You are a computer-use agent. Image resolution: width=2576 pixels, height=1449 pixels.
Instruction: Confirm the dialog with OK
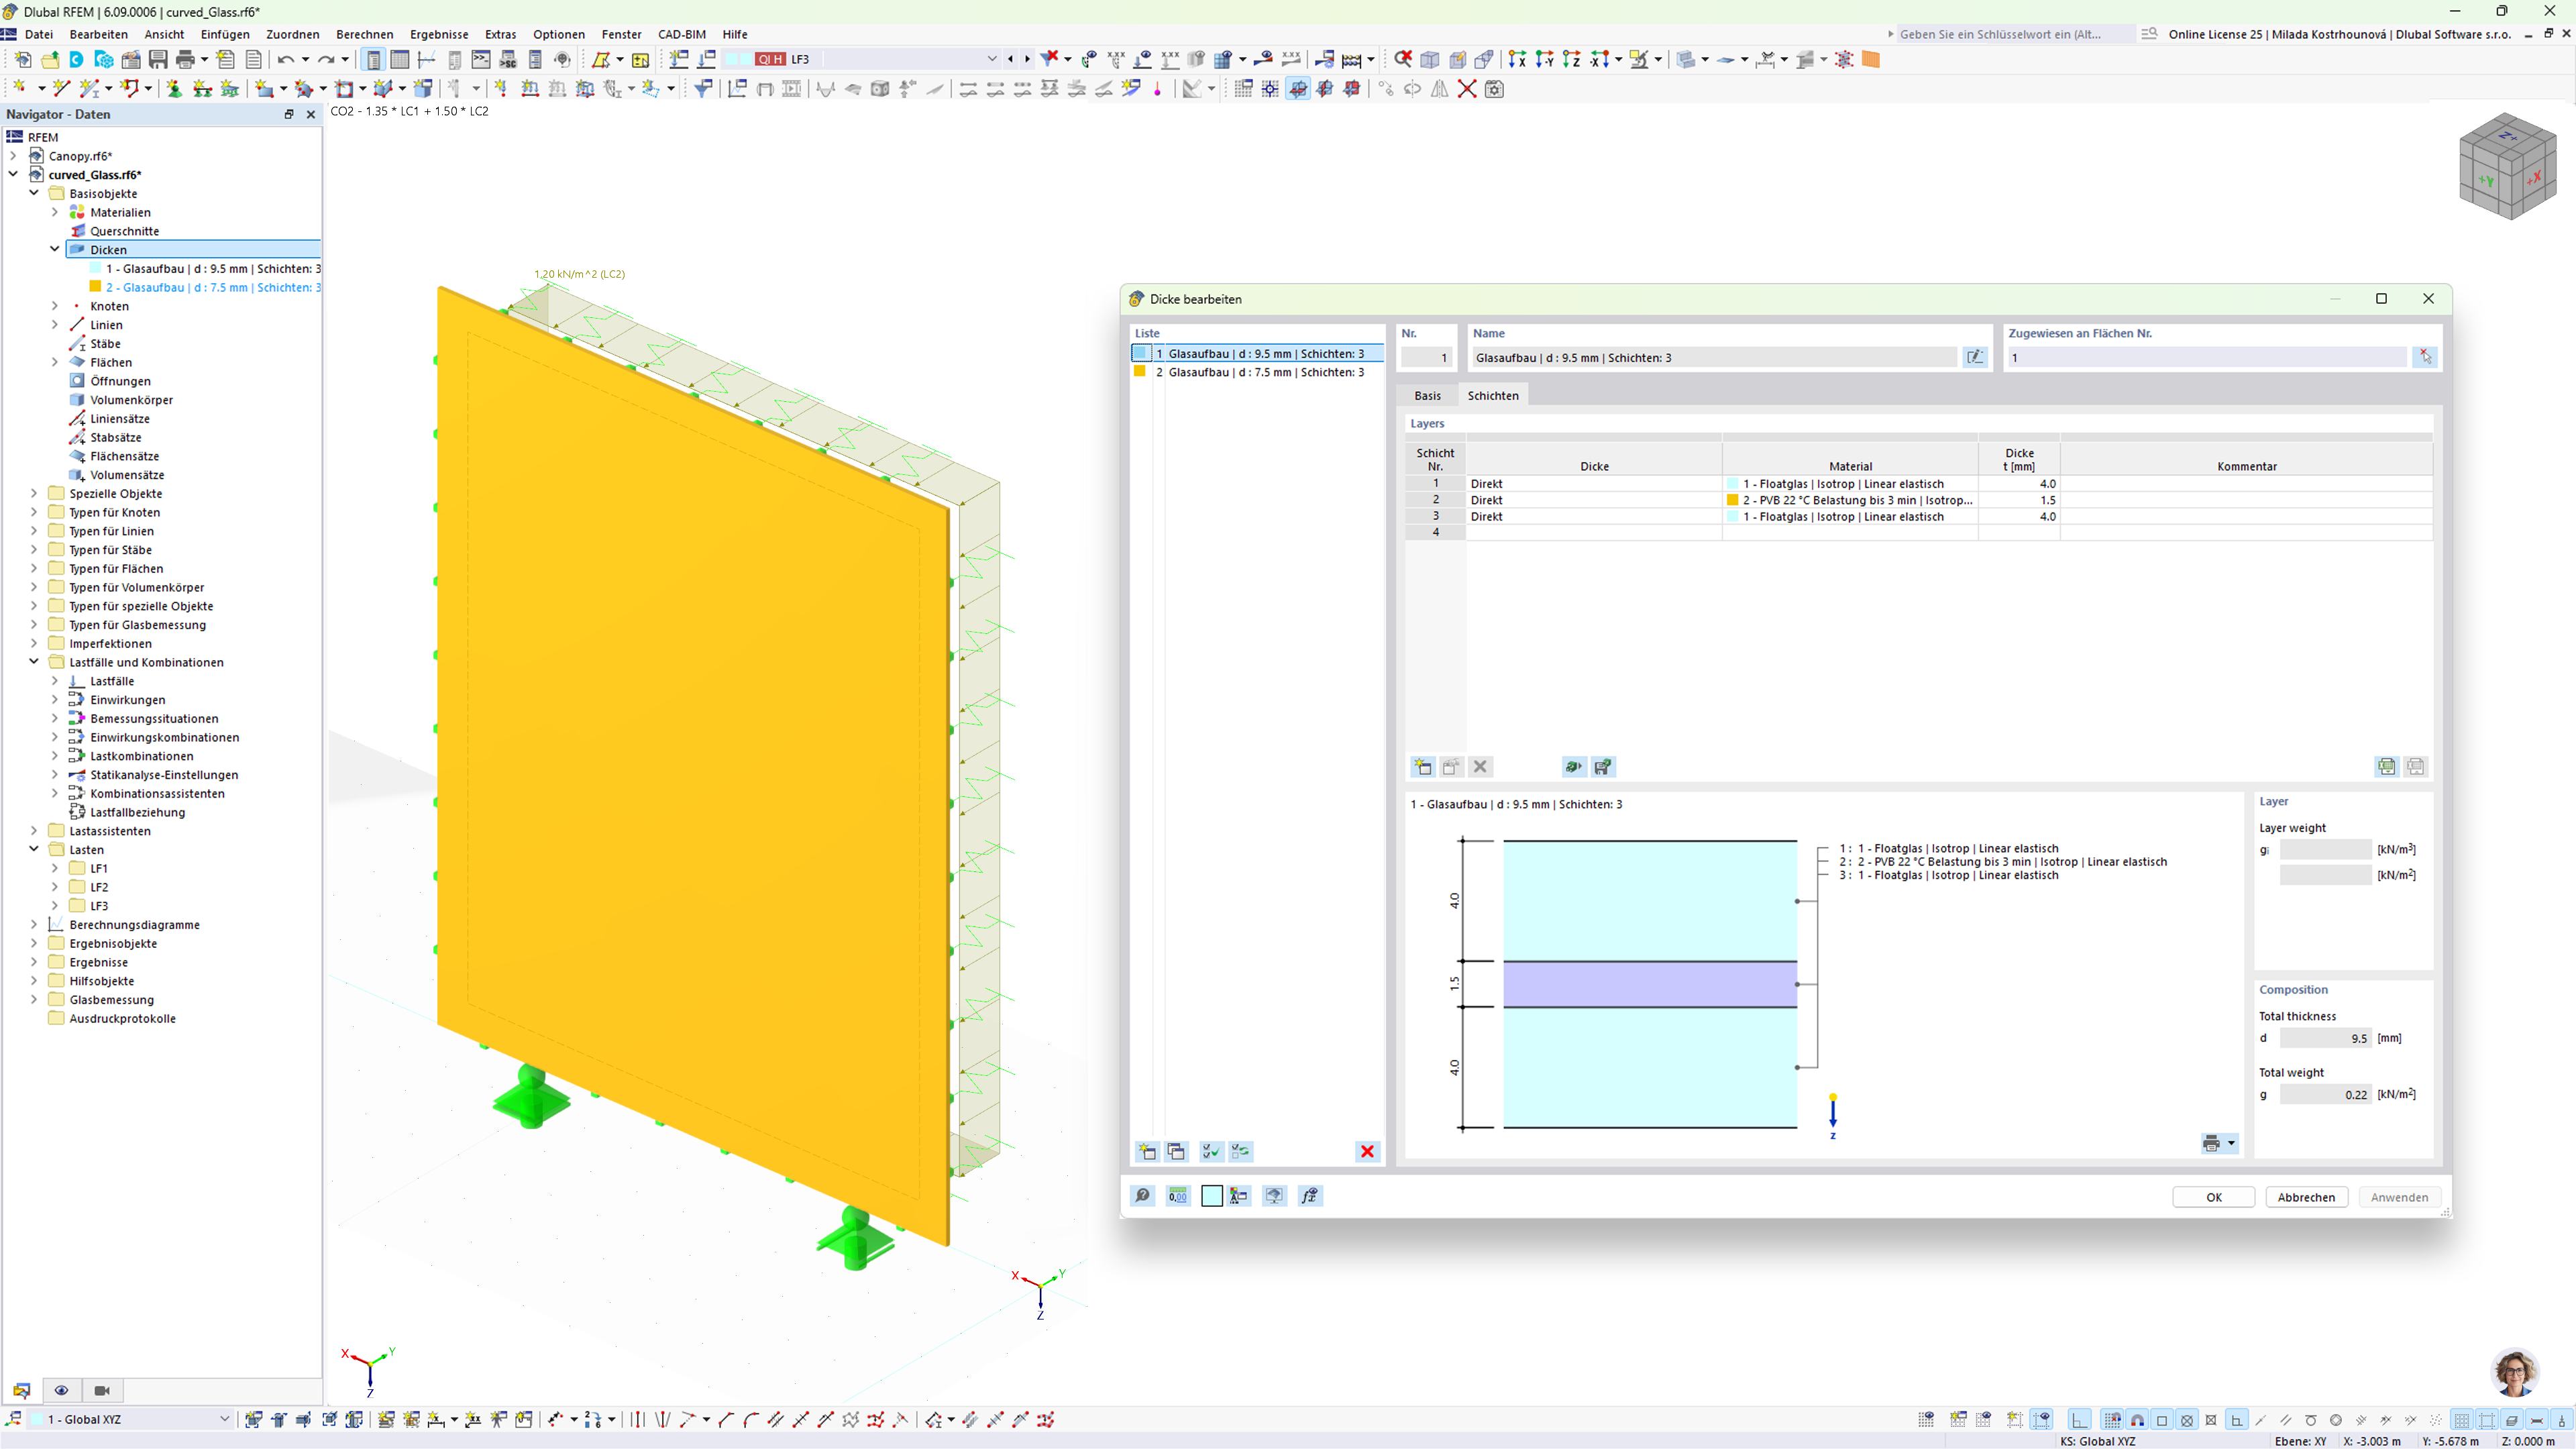(2213, 1196)
